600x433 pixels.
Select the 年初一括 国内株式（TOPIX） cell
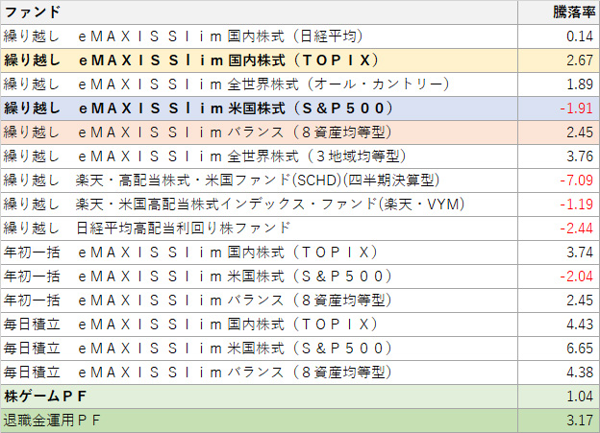point(192,252)
